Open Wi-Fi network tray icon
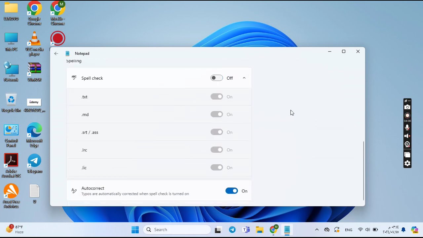The width and height of the screenshot is (423, 238). 360,230
